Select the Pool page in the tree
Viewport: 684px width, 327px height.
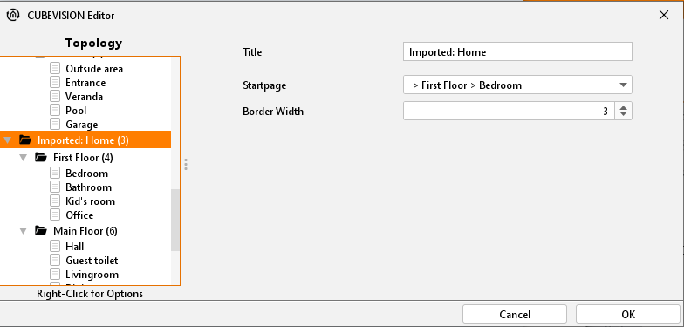(x=77, y=110)
